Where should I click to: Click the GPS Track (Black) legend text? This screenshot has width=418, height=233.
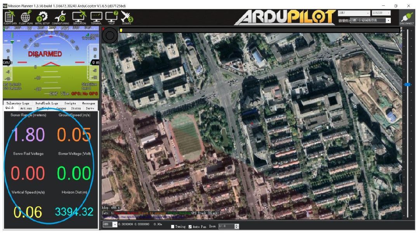click(x=205, y=213)
